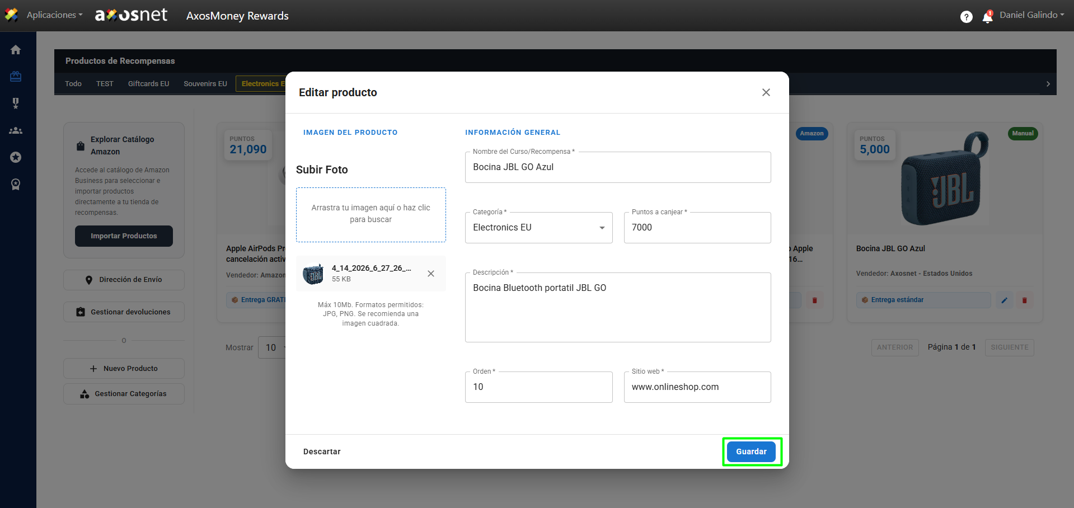Discard changes with Descartar
1074x508 pixels.
pyautogui.click(x=322, y=451)
